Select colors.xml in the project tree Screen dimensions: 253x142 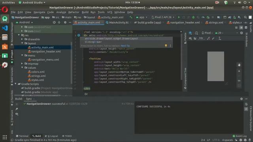[38, 72]
